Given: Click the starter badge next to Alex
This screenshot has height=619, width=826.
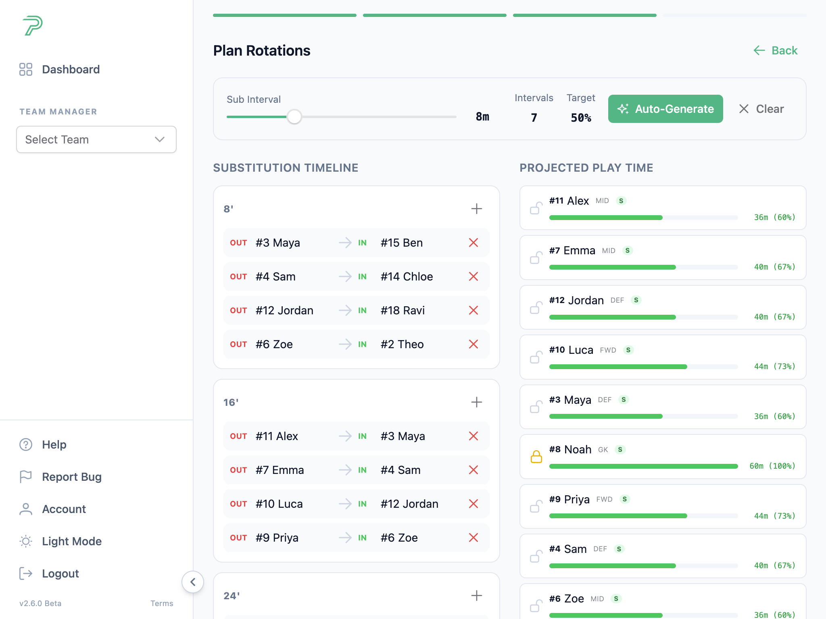Looking at the screenshot, I should tap(621, 201).
